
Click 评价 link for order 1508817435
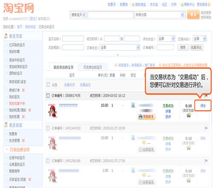tap(203, 105)
